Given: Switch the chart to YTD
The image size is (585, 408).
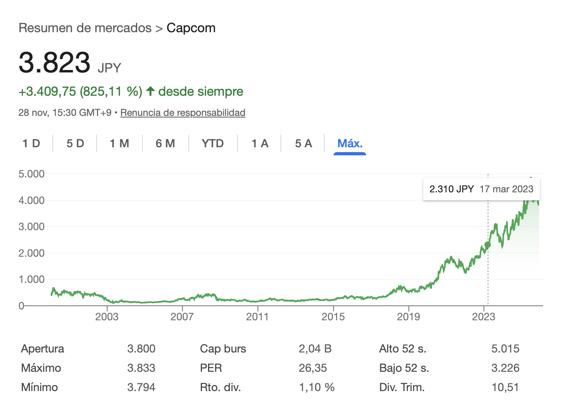Looking at the screenshot, I should point(213,144).
